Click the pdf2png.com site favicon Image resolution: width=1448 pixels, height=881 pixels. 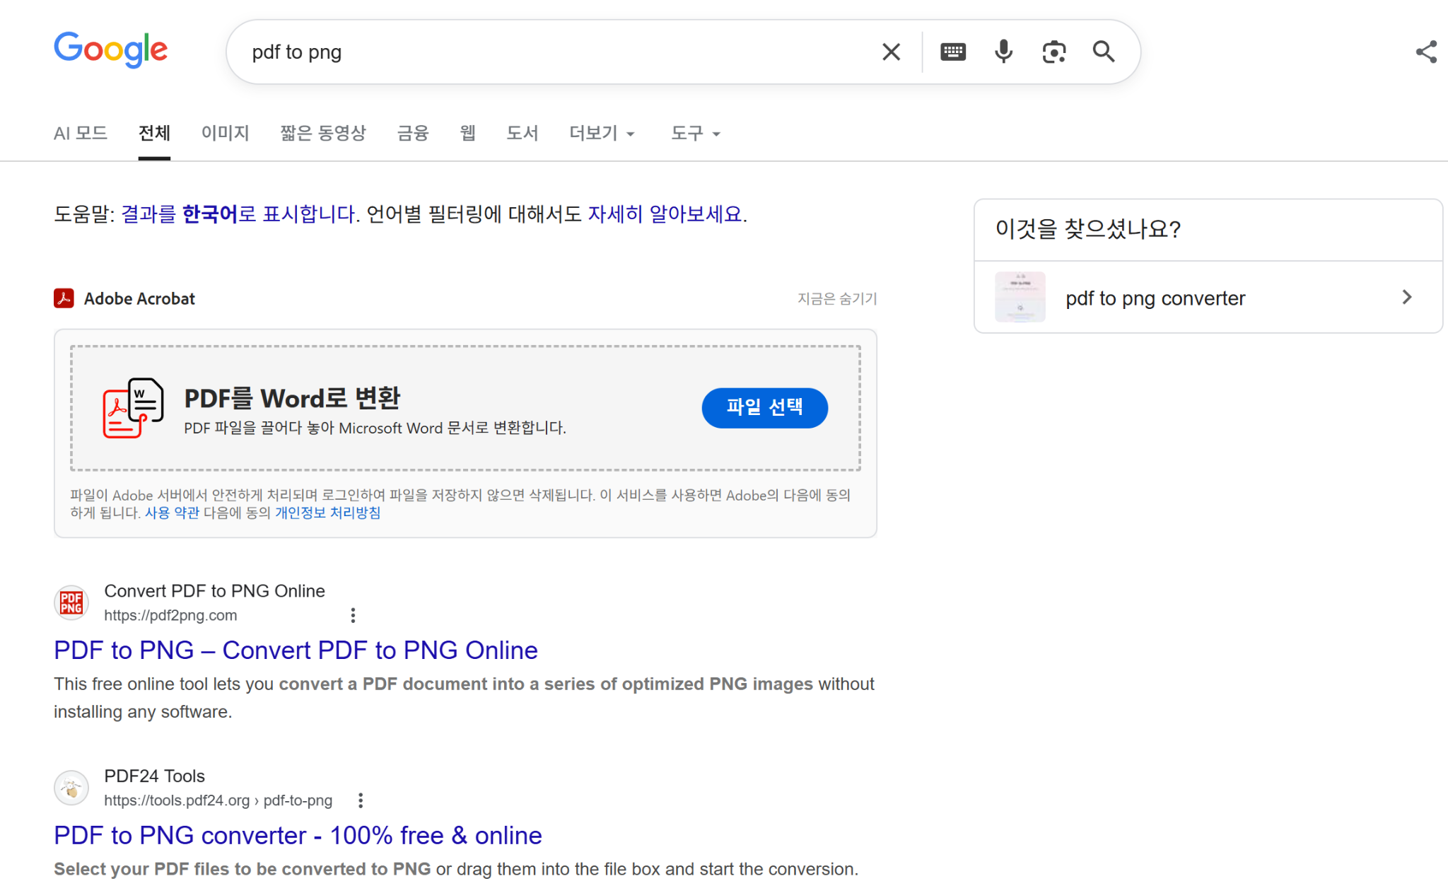tap(71, 602)
